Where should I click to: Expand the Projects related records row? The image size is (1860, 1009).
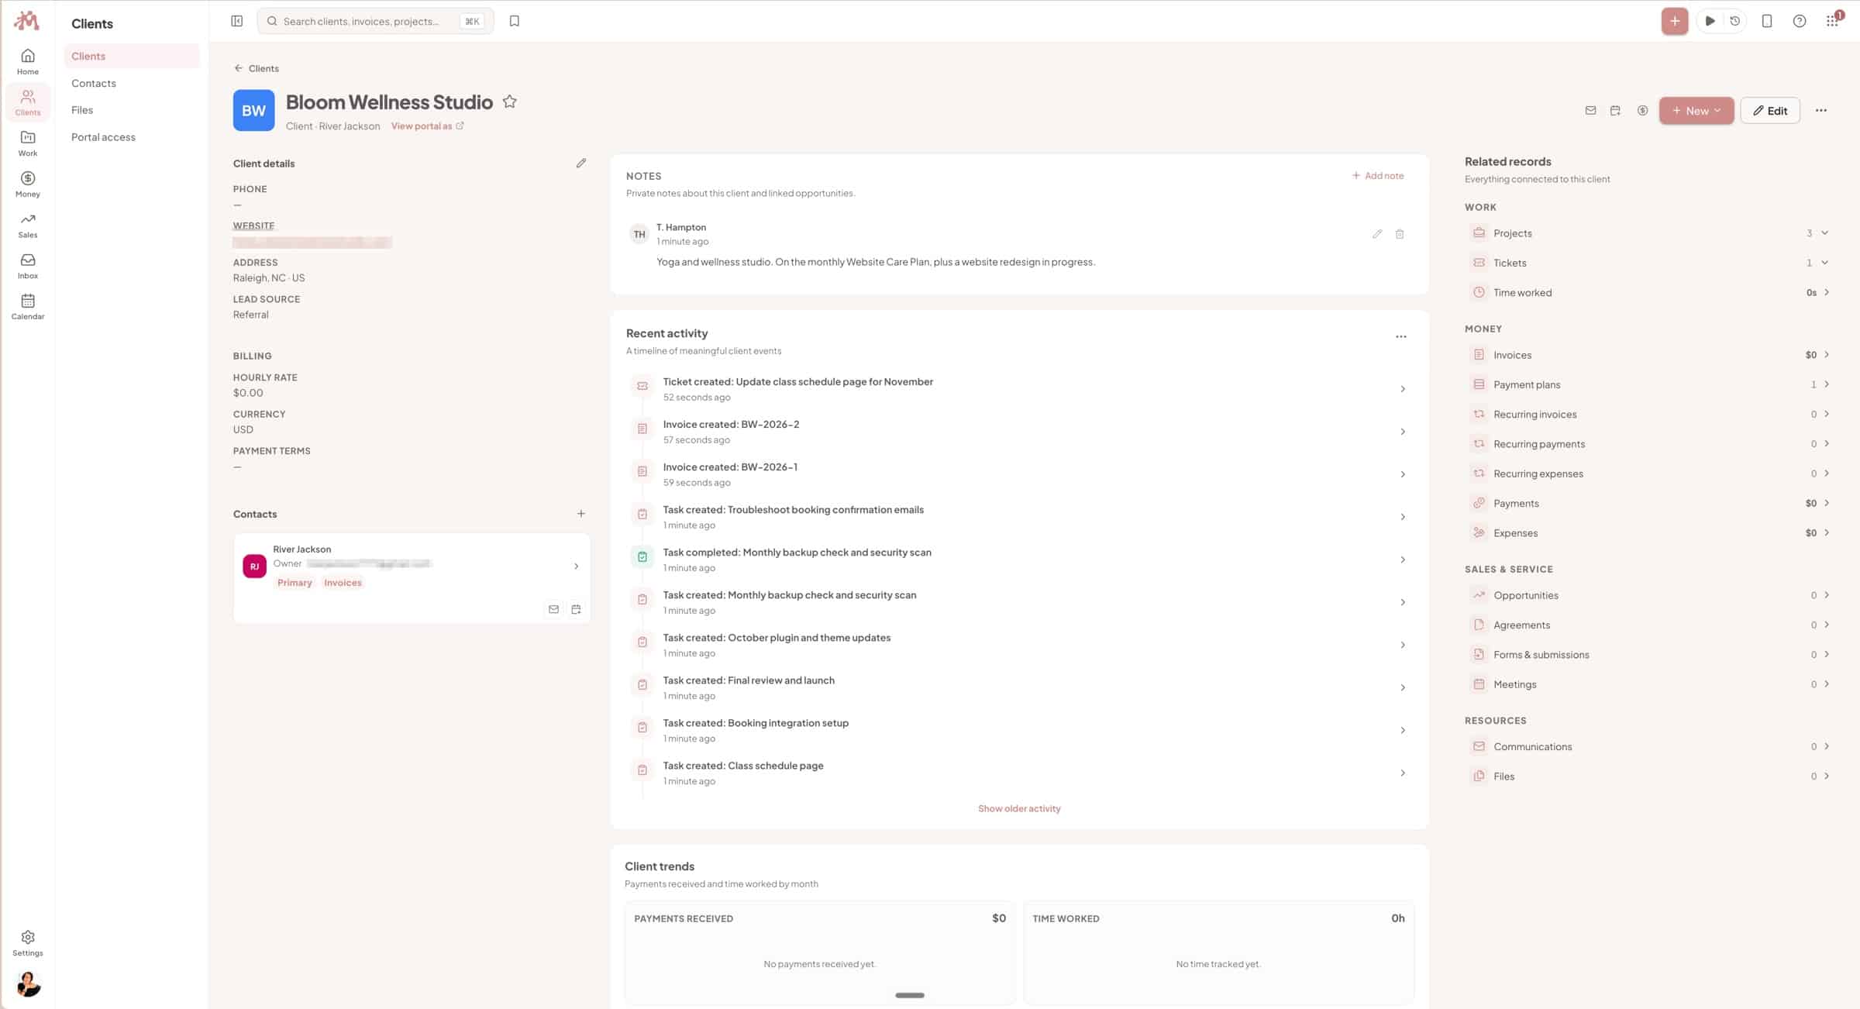(1649, 233)
